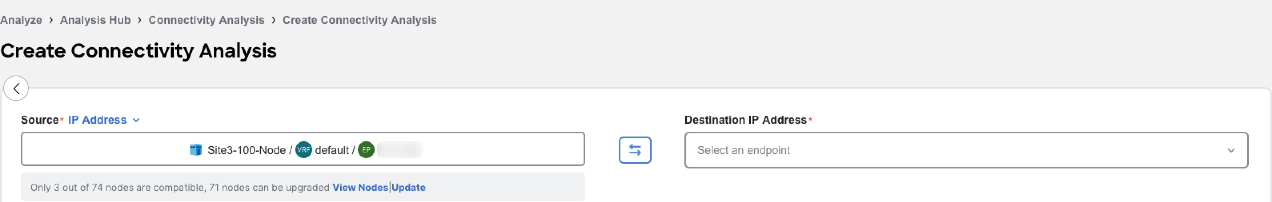Screen dimensions: 1272x202
Task: Click the chevron beside Source IP Address
Action: (x=136, y=120)
